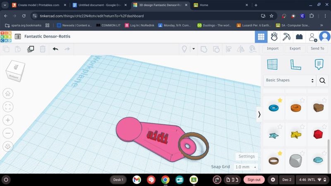Reset to Home view
The height and width of the screenshot is (186, 331).
tap(8, 93)
